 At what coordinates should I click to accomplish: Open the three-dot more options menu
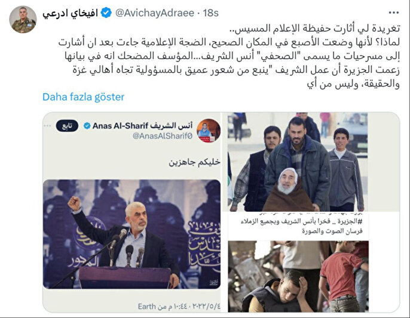[x=393, y=13]
